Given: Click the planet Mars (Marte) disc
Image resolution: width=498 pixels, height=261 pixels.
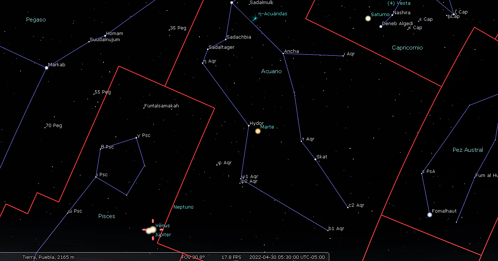Looking at the screenshot, I should [x=258, y=131].
